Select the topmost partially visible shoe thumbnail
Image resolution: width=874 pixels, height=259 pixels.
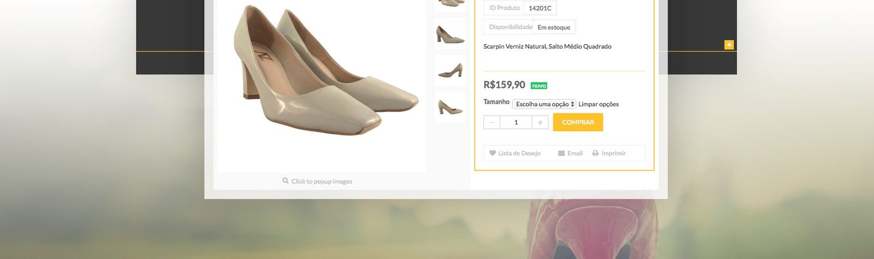[450, 4]
